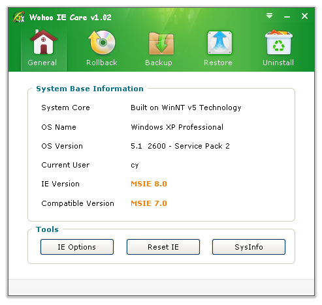This screenshot has height=305, width=322.
Task: Switch to the Uninstall tab label
Action: pos(278,63)
